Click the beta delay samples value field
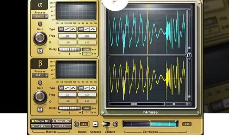Image resolution: width=229 pixels, height=136 pixels. coord(86,112)
